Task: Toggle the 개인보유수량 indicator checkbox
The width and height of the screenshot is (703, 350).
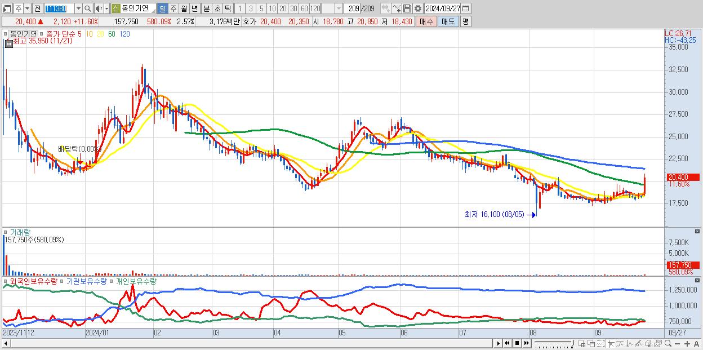Action: (112, 281)
